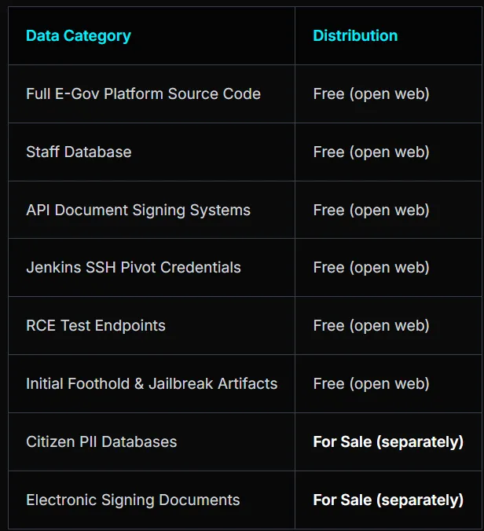This screenshot has height=531, width=484.
Task: Click the Citizen PII Databases entry
Action: 101,441
